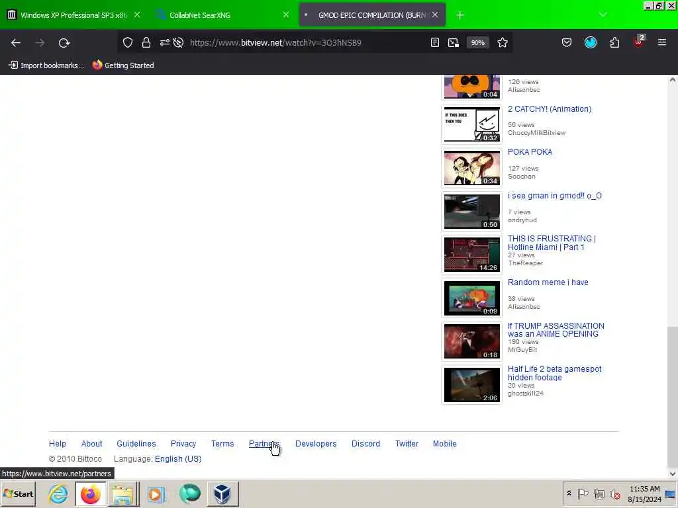Click the autoplay blocked icon in address bar
This screenshot has width=678, height=508.
tap(178, 42)
